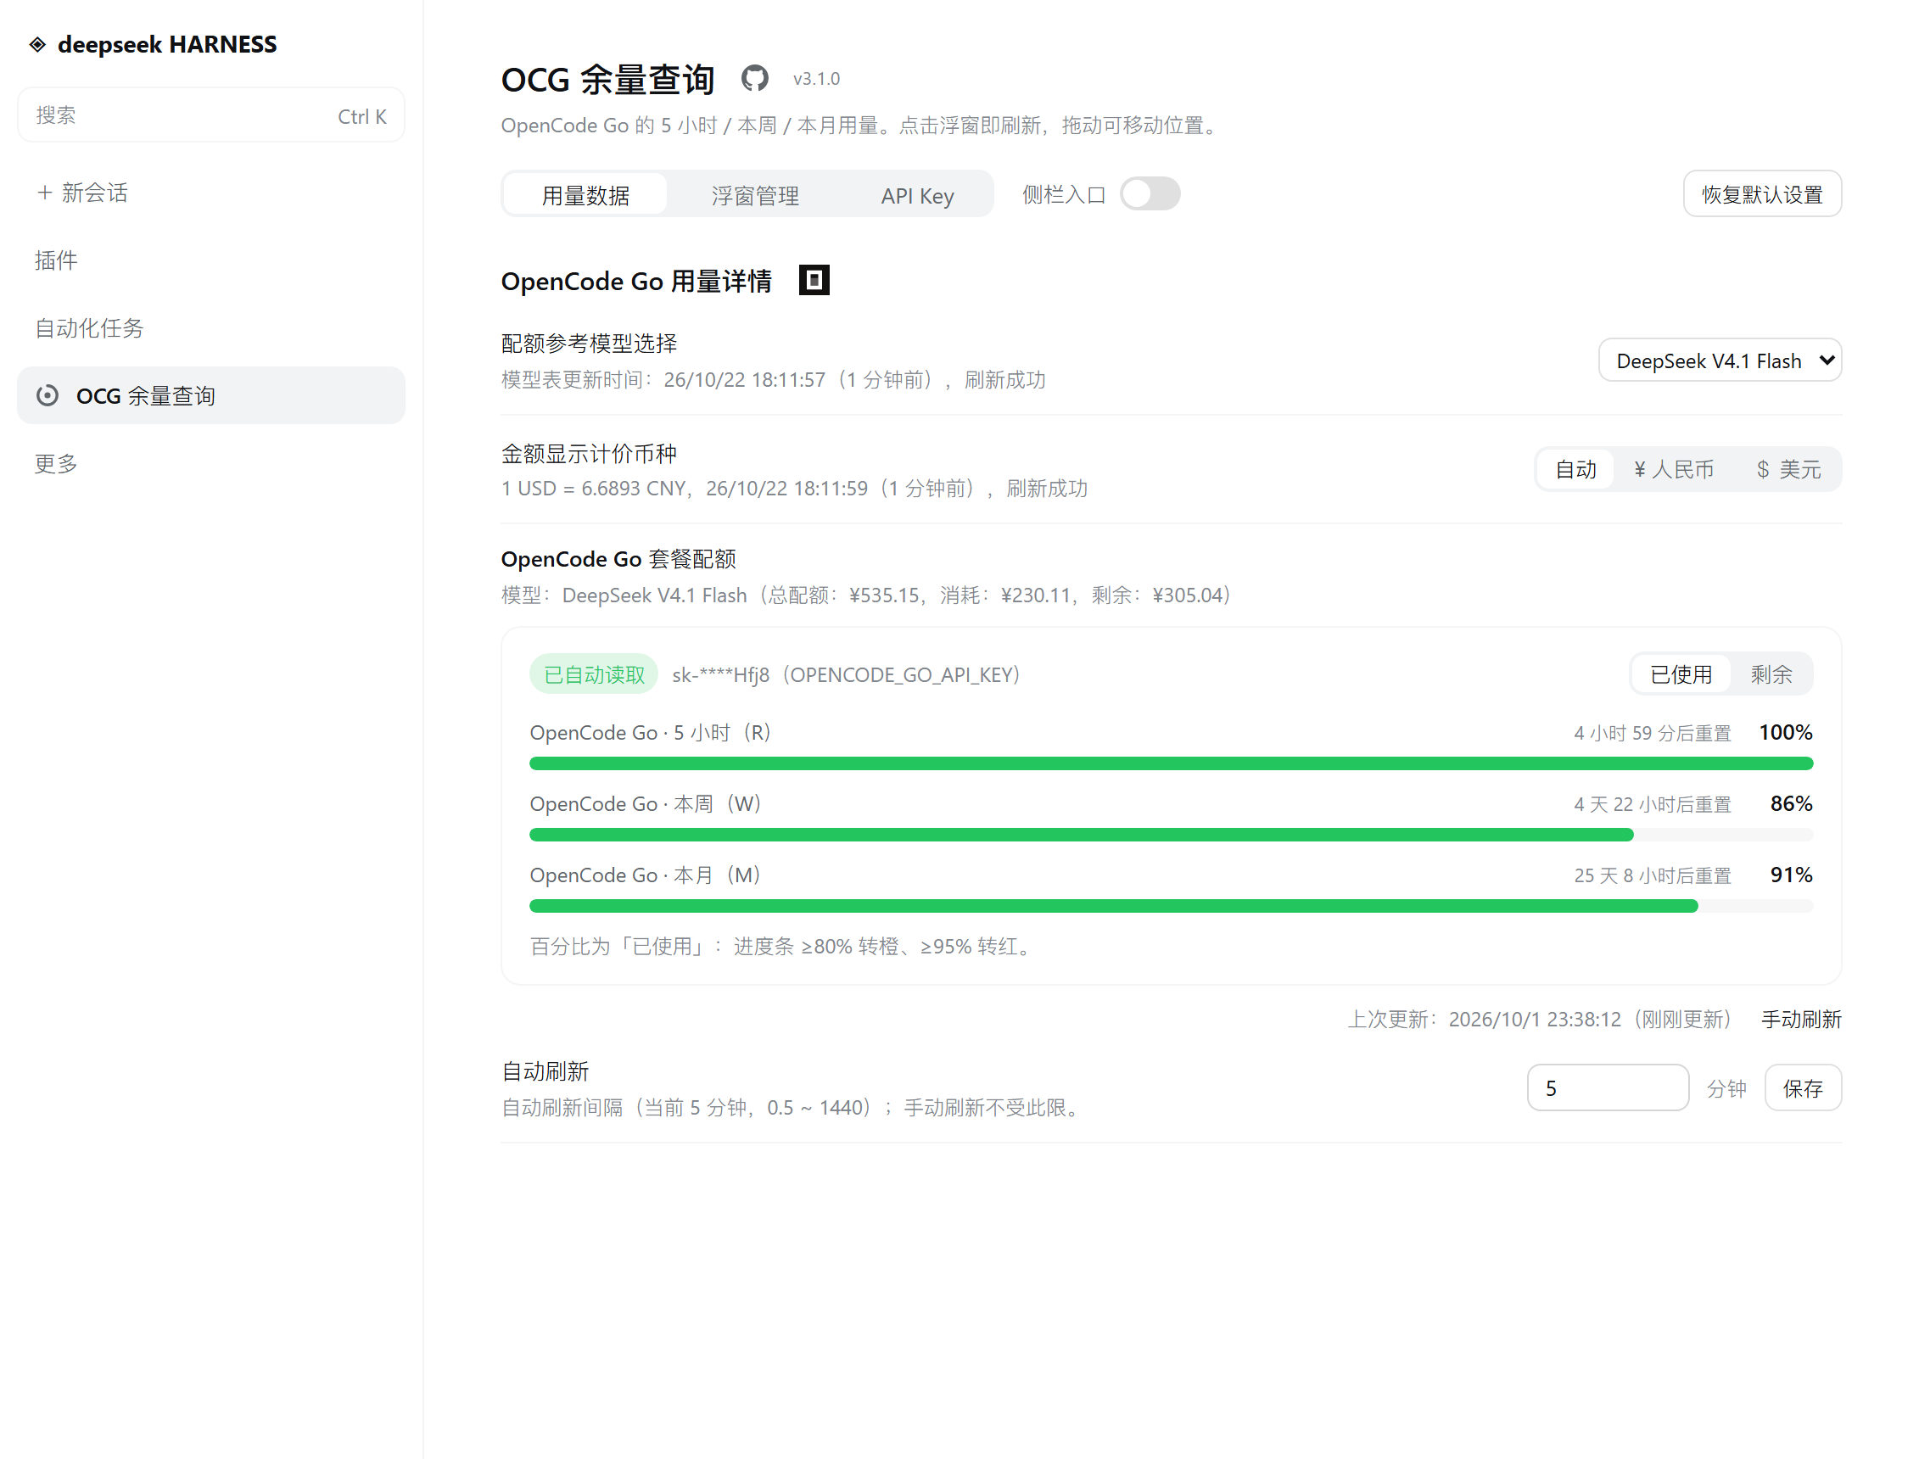Click the 已自动读取 green badge
The height and width of the screenshot is (1459, 1919).
point(594,675)
